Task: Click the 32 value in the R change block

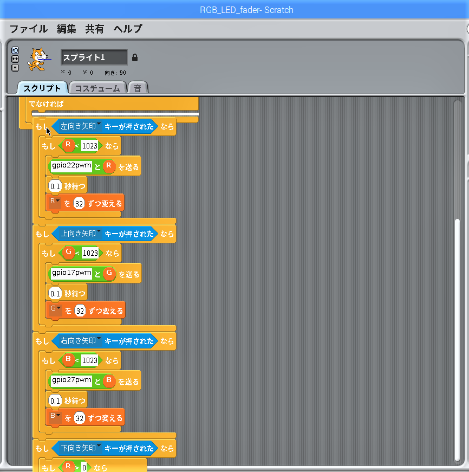Action: [79, 204]
